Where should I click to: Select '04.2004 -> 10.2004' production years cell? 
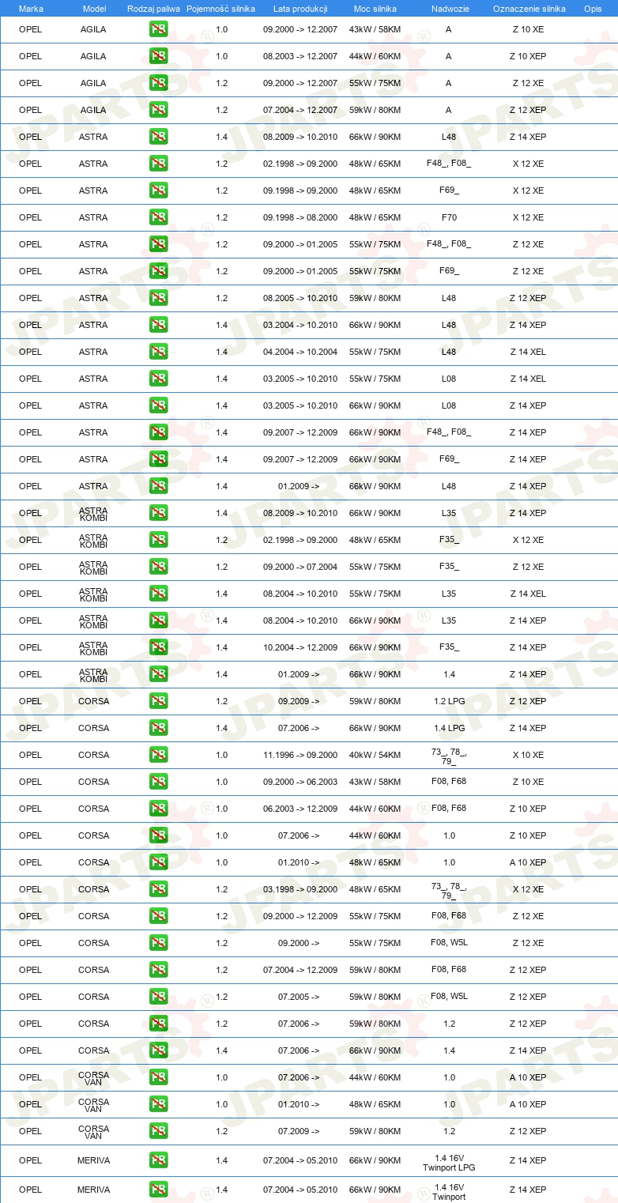pos(300,352)
